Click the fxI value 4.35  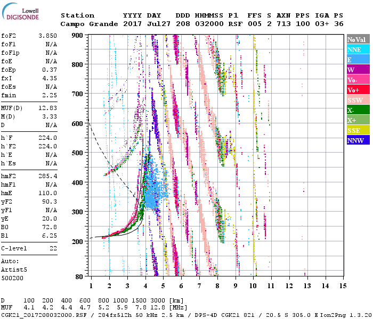[50, 78]
